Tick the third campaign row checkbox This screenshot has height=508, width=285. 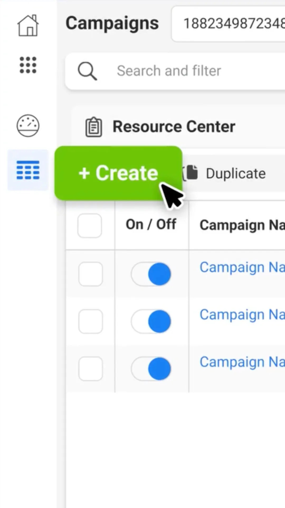tap(91, 369)
